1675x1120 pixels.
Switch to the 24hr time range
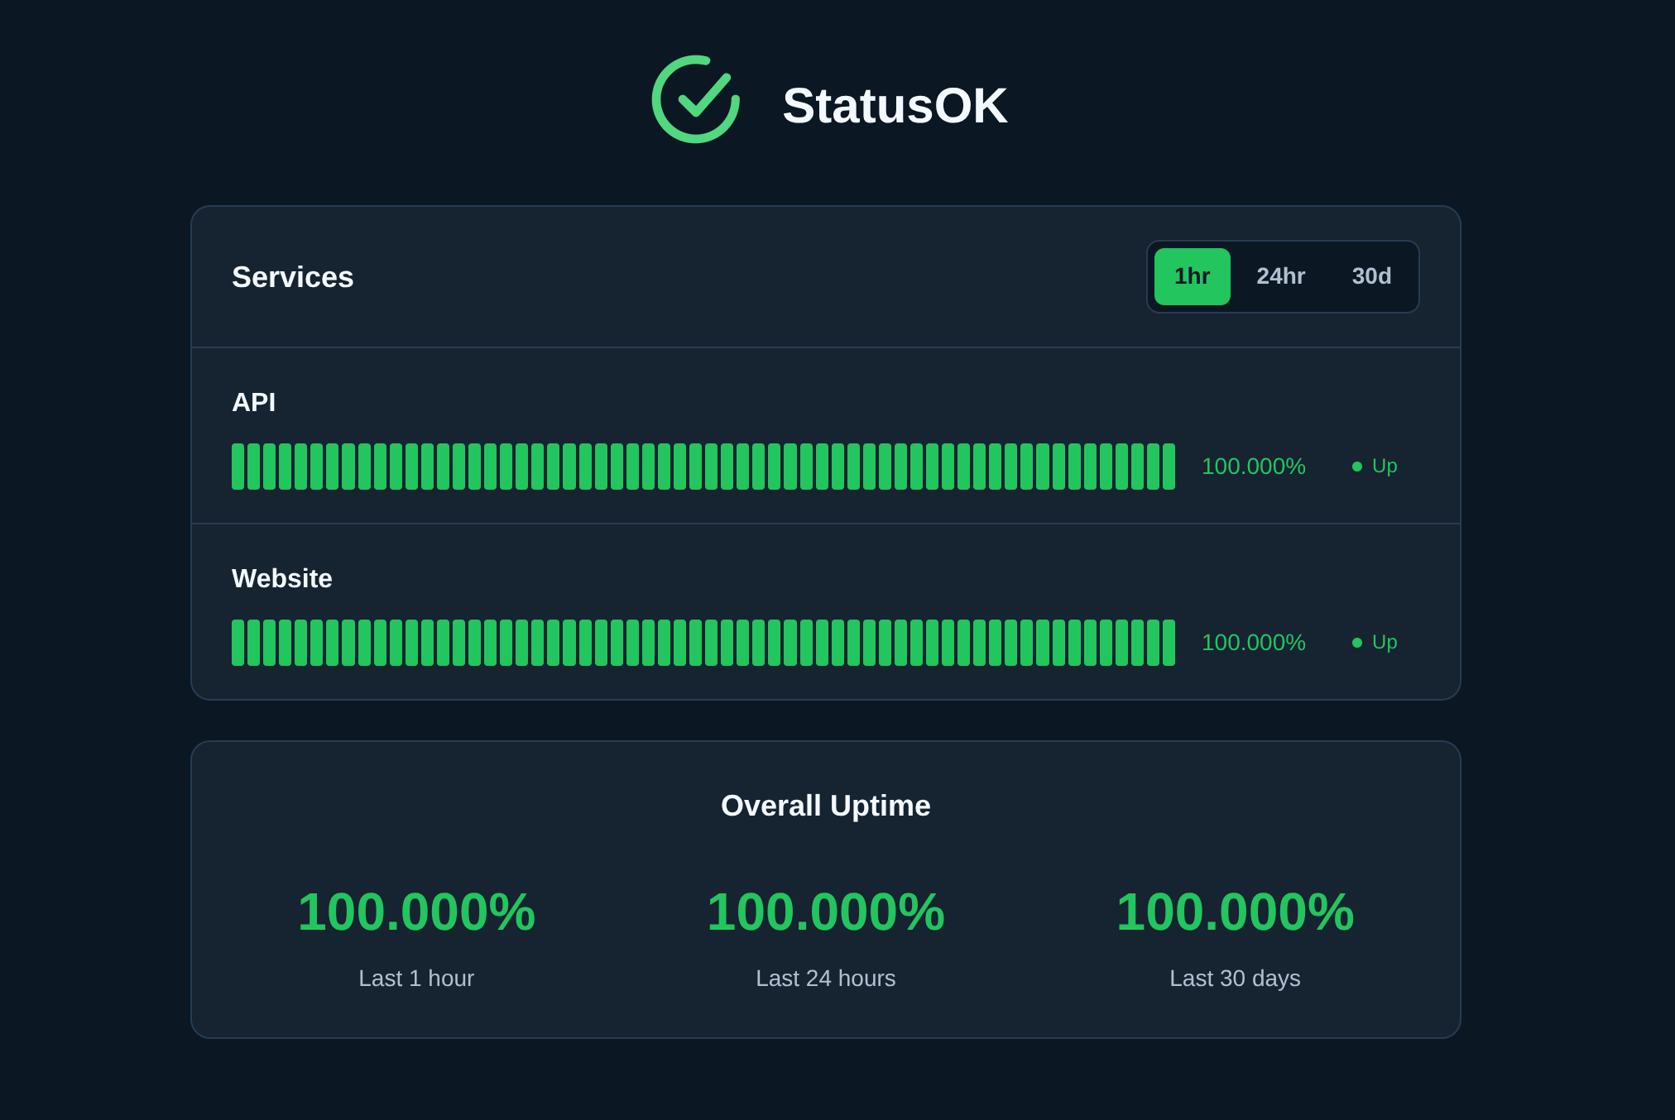[1280, 276]
